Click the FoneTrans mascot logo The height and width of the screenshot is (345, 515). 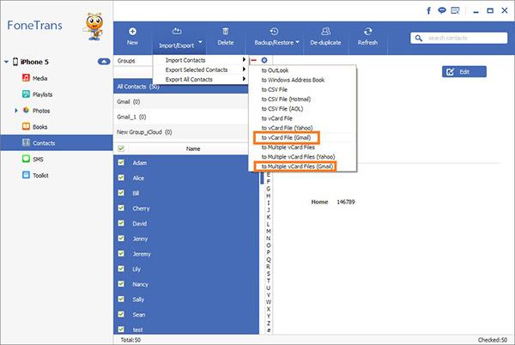(94, 27)
